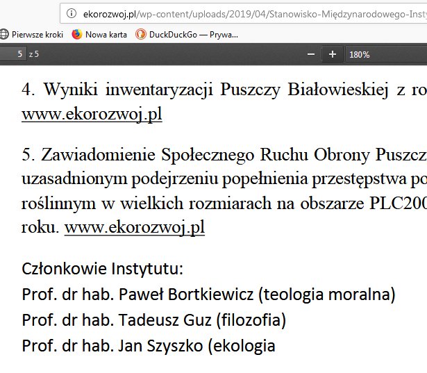Click the text 'Członkowie Instytutu:'
Image resolution: width=427 pixels, height=373 pixels.
102,269
